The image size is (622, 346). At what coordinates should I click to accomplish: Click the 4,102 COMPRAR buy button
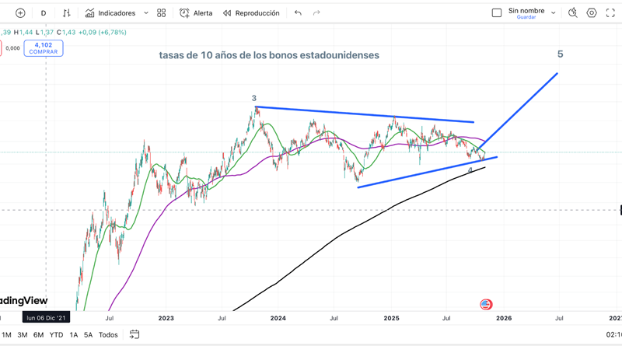(44, 48)
